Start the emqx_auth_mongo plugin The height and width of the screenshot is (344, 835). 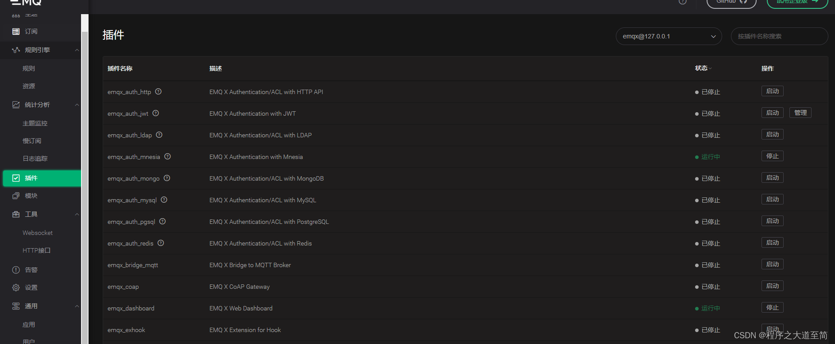point(773,178)
